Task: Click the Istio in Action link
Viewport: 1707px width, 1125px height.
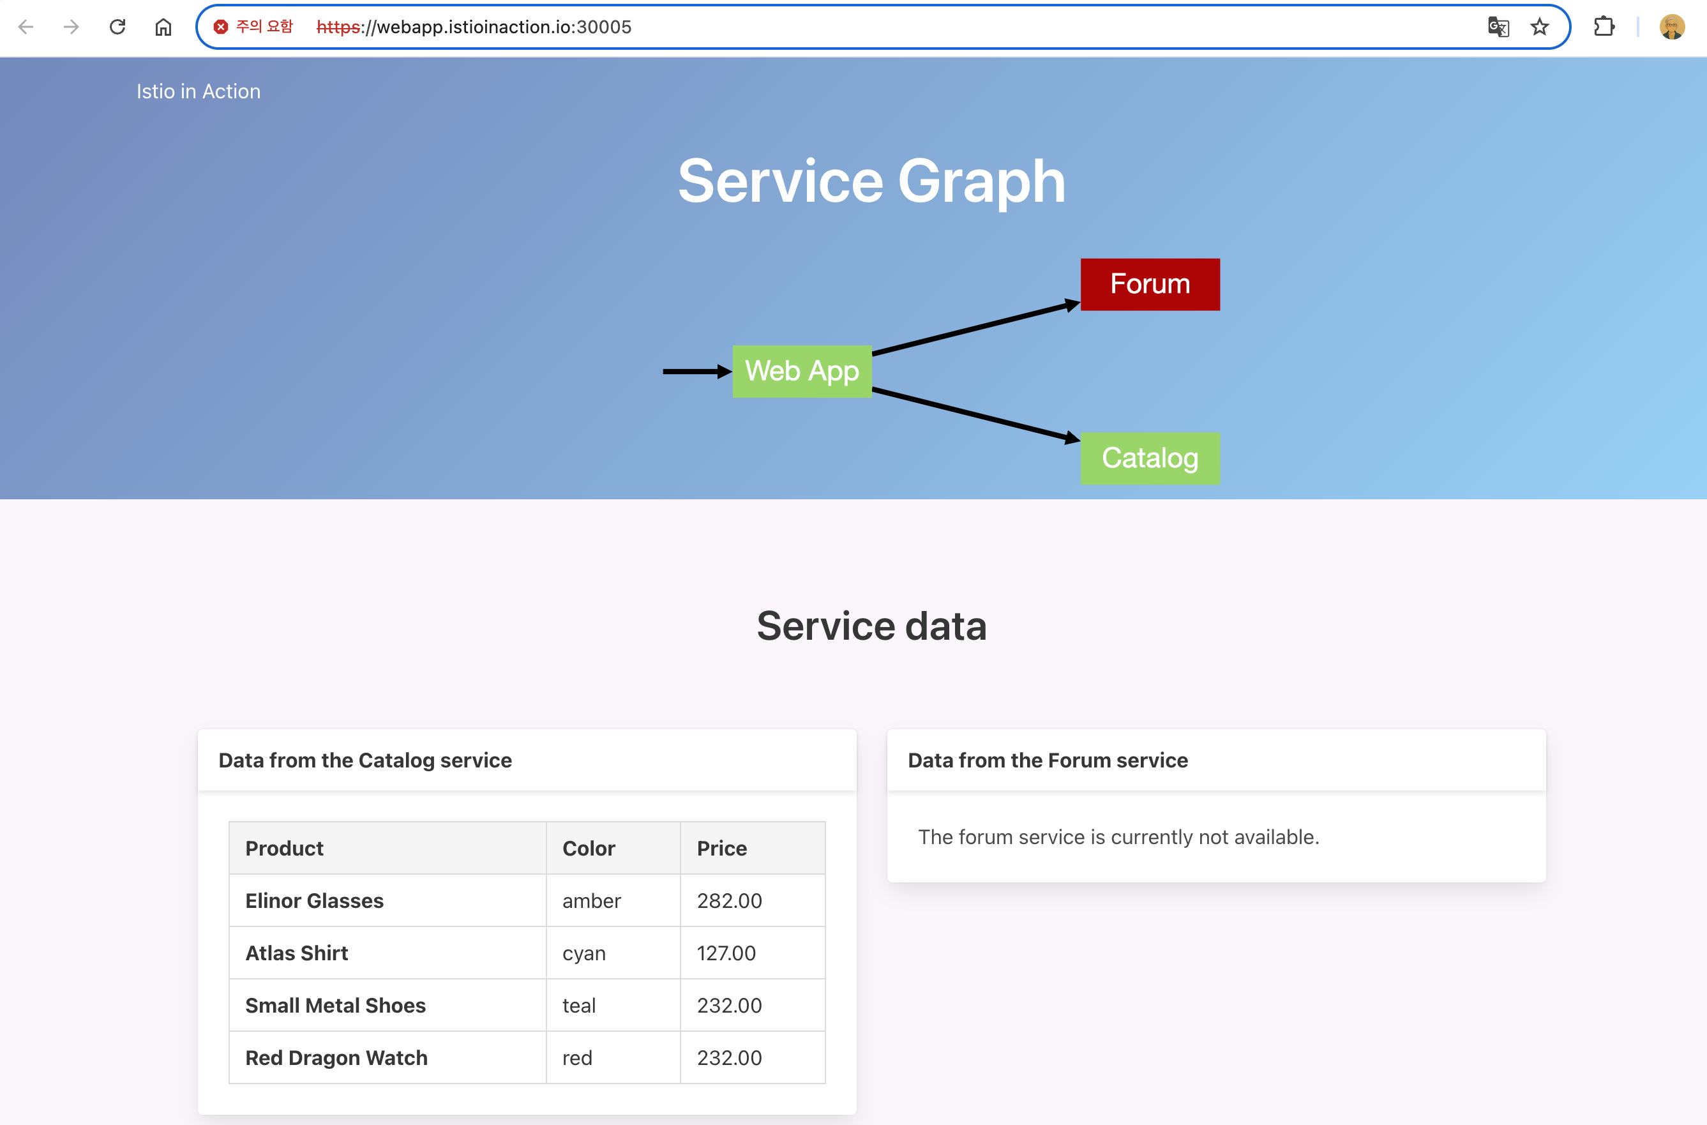Action: pyautogui.click(x=199, y=91)
